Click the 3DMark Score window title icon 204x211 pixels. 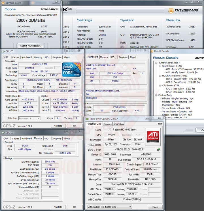(x=3, y=3)
